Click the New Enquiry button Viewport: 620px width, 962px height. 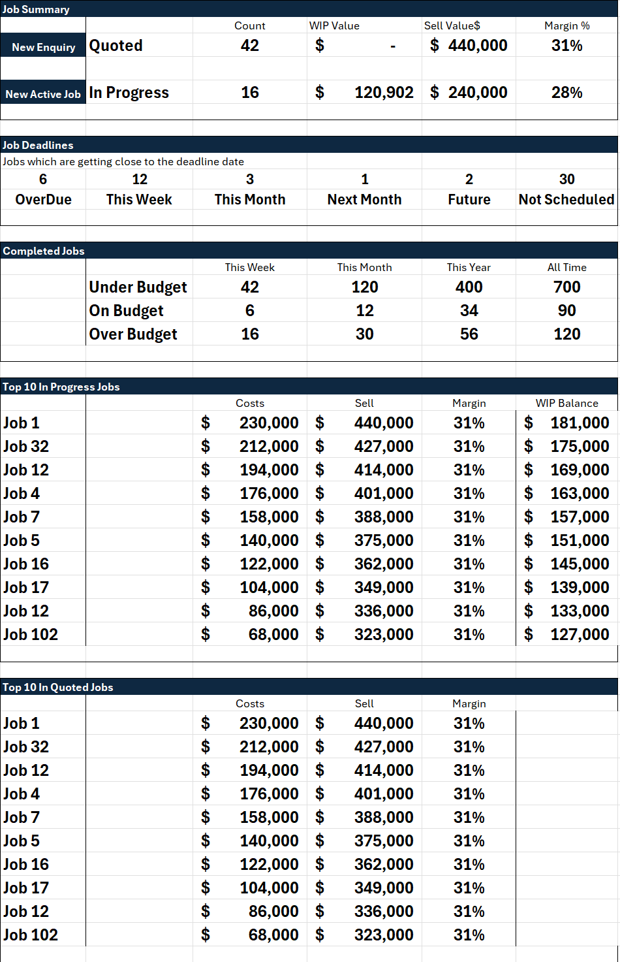coord(43,46)
